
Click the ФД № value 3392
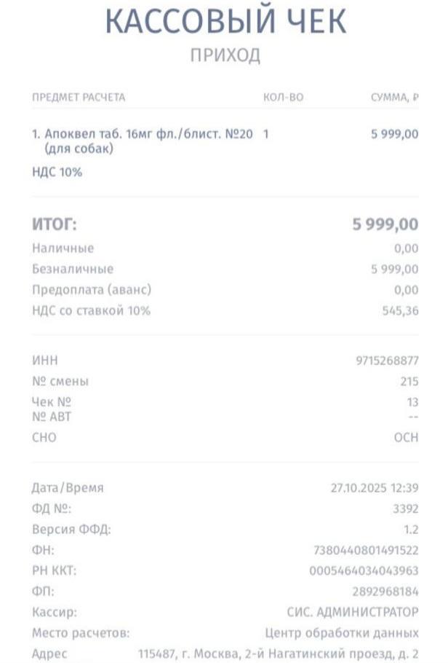405,509
